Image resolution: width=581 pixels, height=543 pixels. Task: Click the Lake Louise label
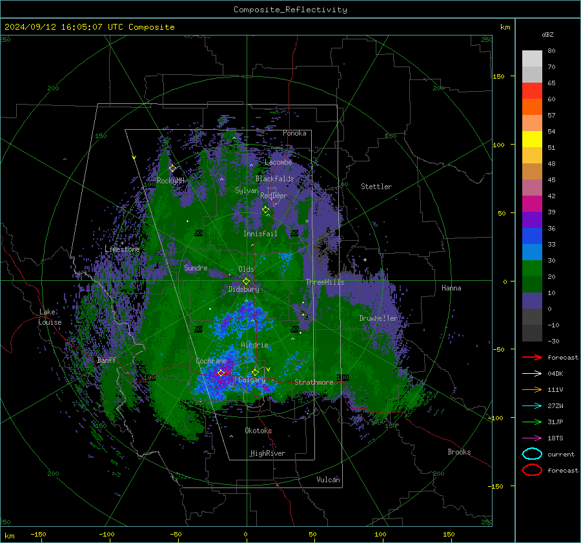50,317
